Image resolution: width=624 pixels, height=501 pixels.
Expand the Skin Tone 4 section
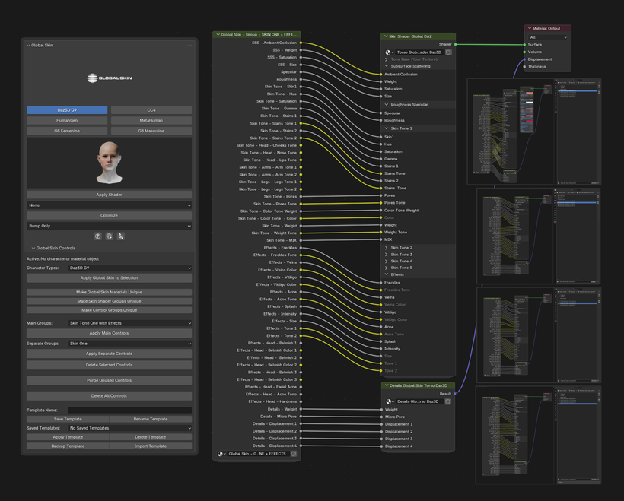click(x=387, y=262)
